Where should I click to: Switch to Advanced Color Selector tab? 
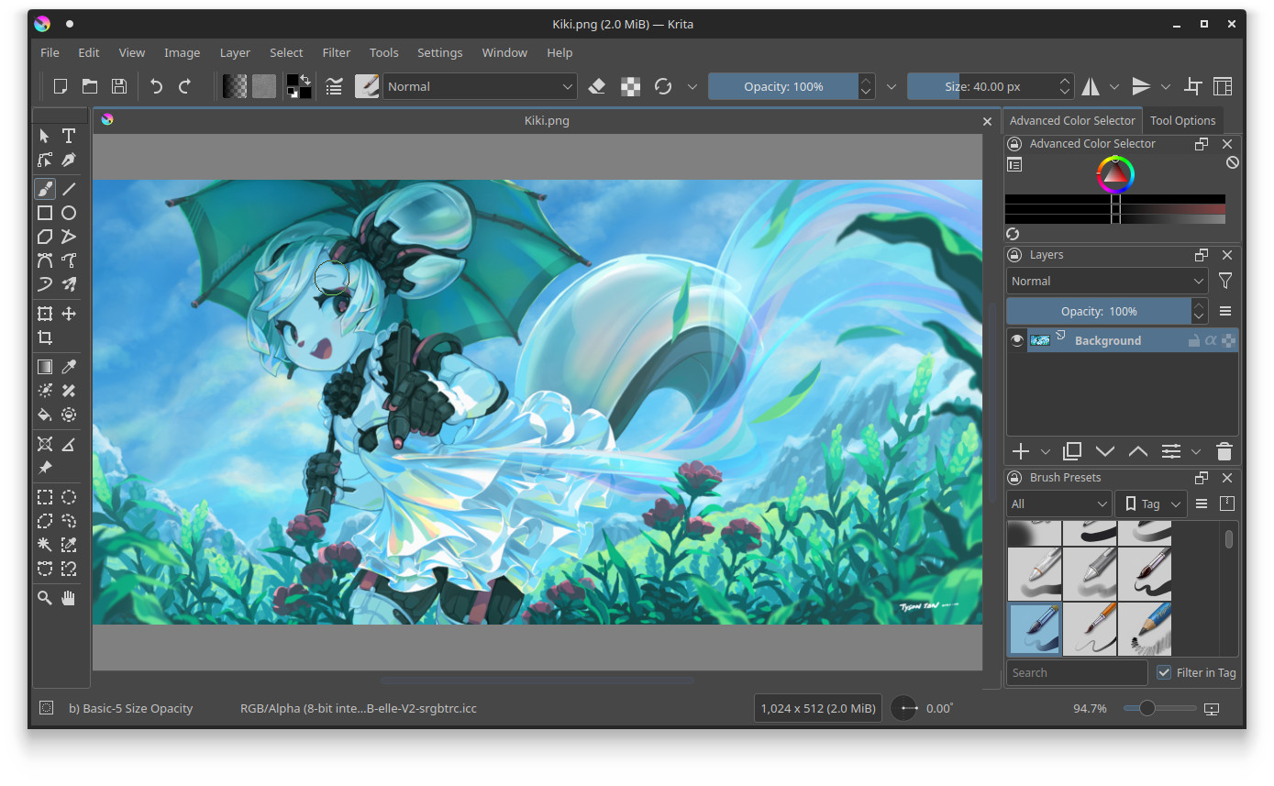click(x=1072, y=120)
